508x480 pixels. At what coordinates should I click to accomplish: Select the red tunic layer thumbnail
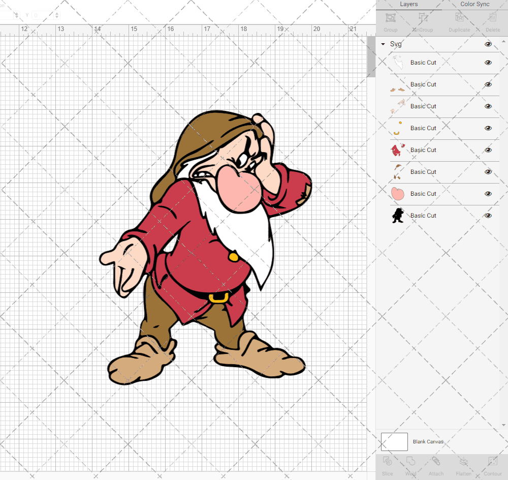(x=398, y=150)
